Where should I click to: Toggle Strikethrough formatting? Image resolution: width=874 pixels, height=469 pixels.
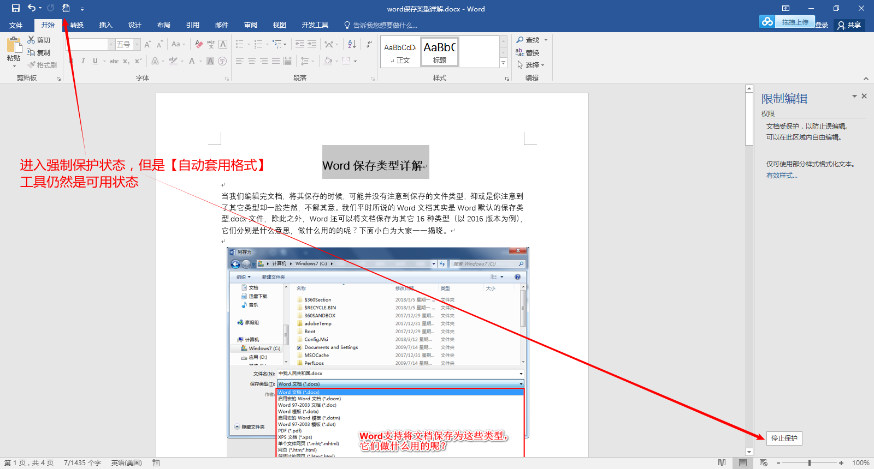click(x=114, y=61)
